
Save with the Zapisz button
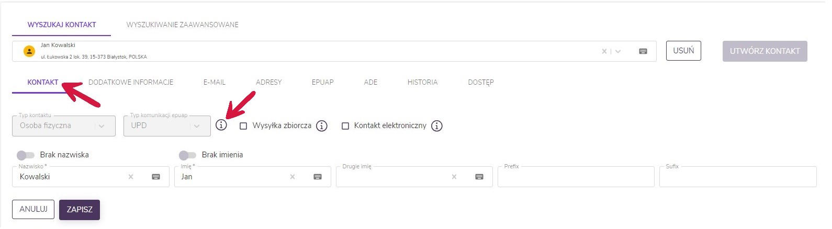pos(80,210)
